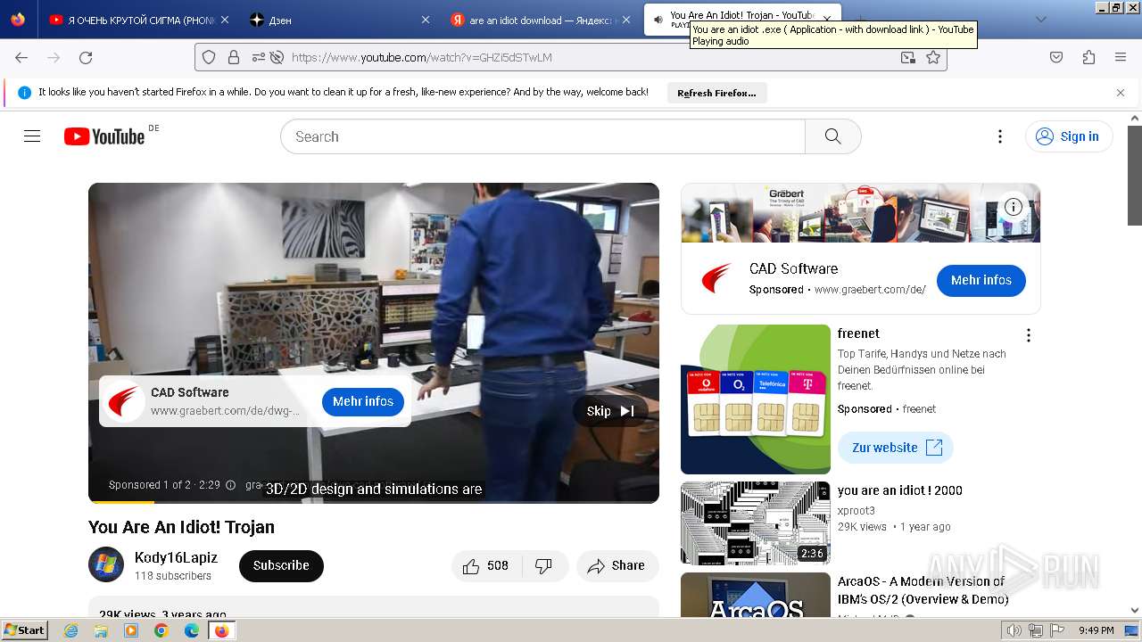Click Mehr infos on video ad overlay
This screenshot has width=1142, height=642.
click(363, 401)
